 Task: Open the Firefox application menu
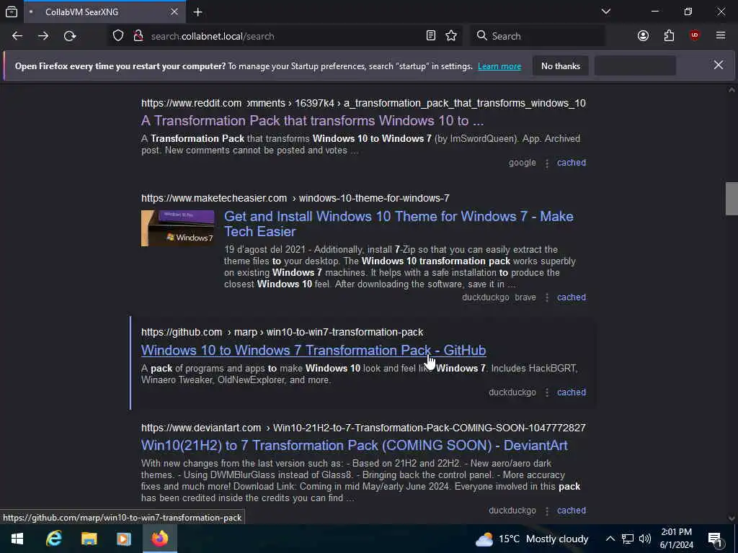coord(721,36)
